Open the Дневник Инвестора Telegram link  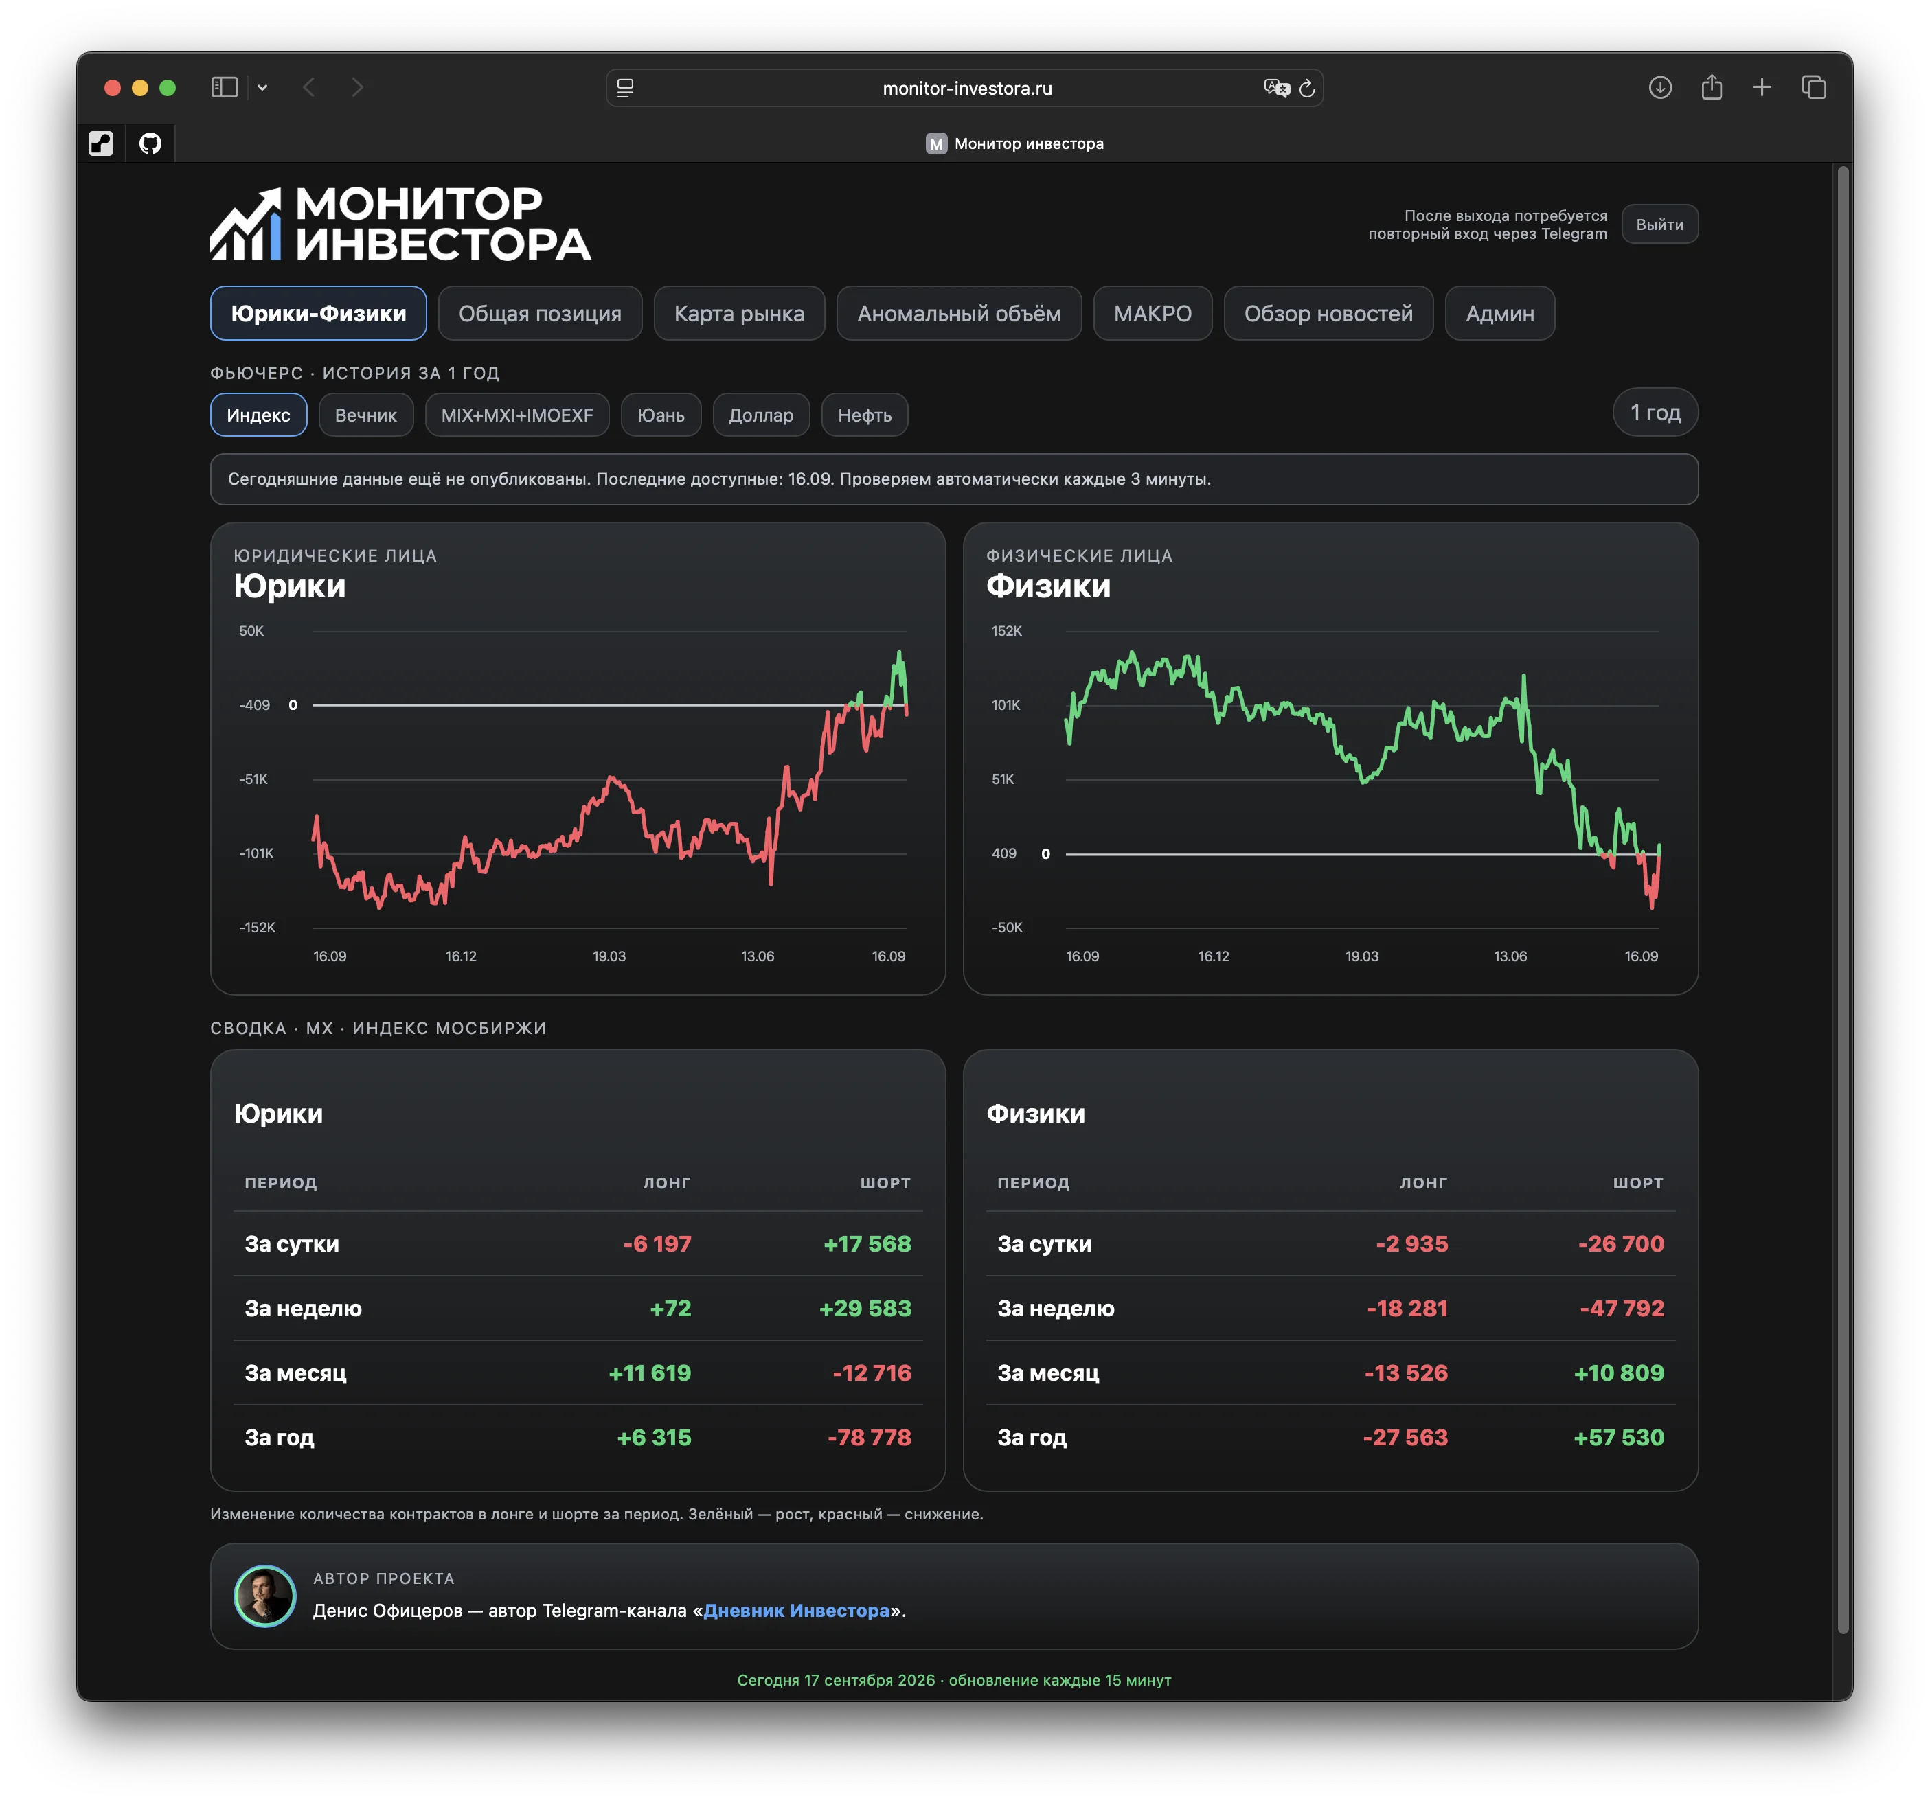tap(796, 1611)
